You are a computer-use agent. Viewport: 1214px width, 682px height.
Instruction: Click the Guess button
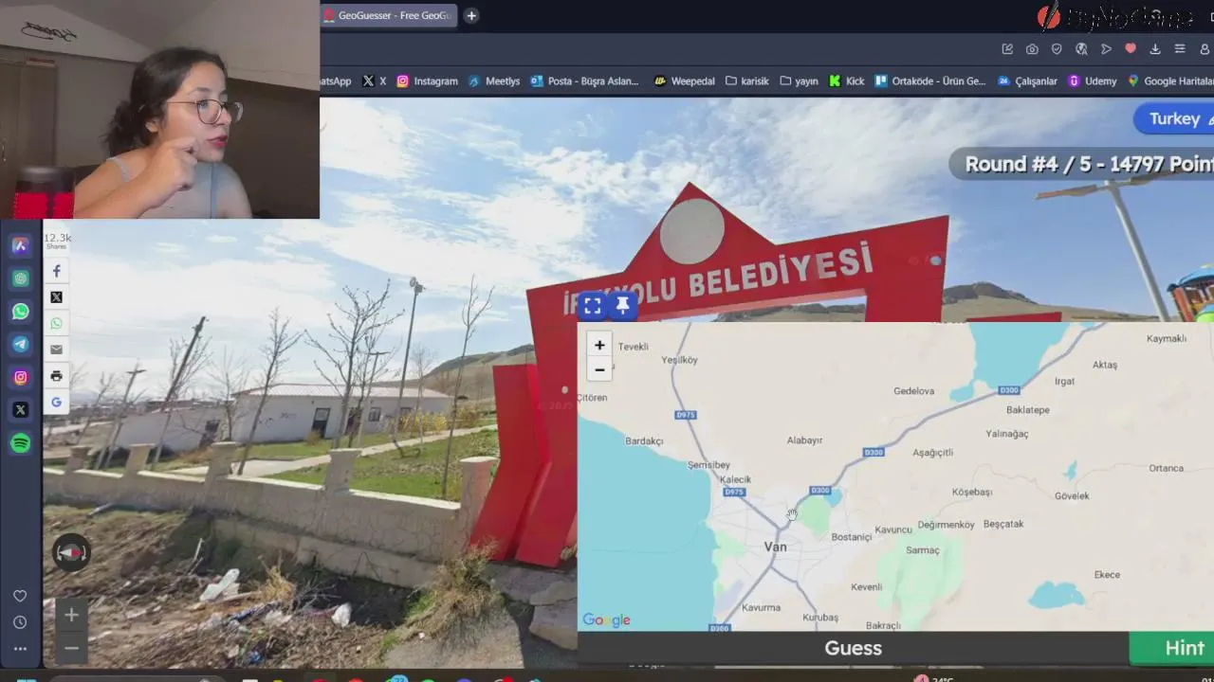coord(854,648)
